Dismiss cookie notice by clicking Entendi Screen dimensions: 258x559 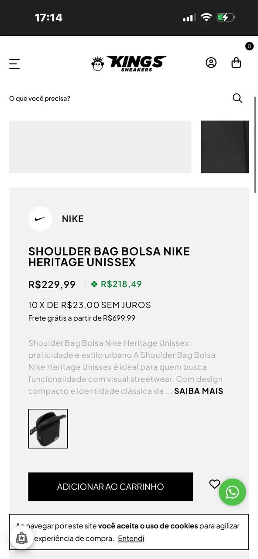[131, 538]
